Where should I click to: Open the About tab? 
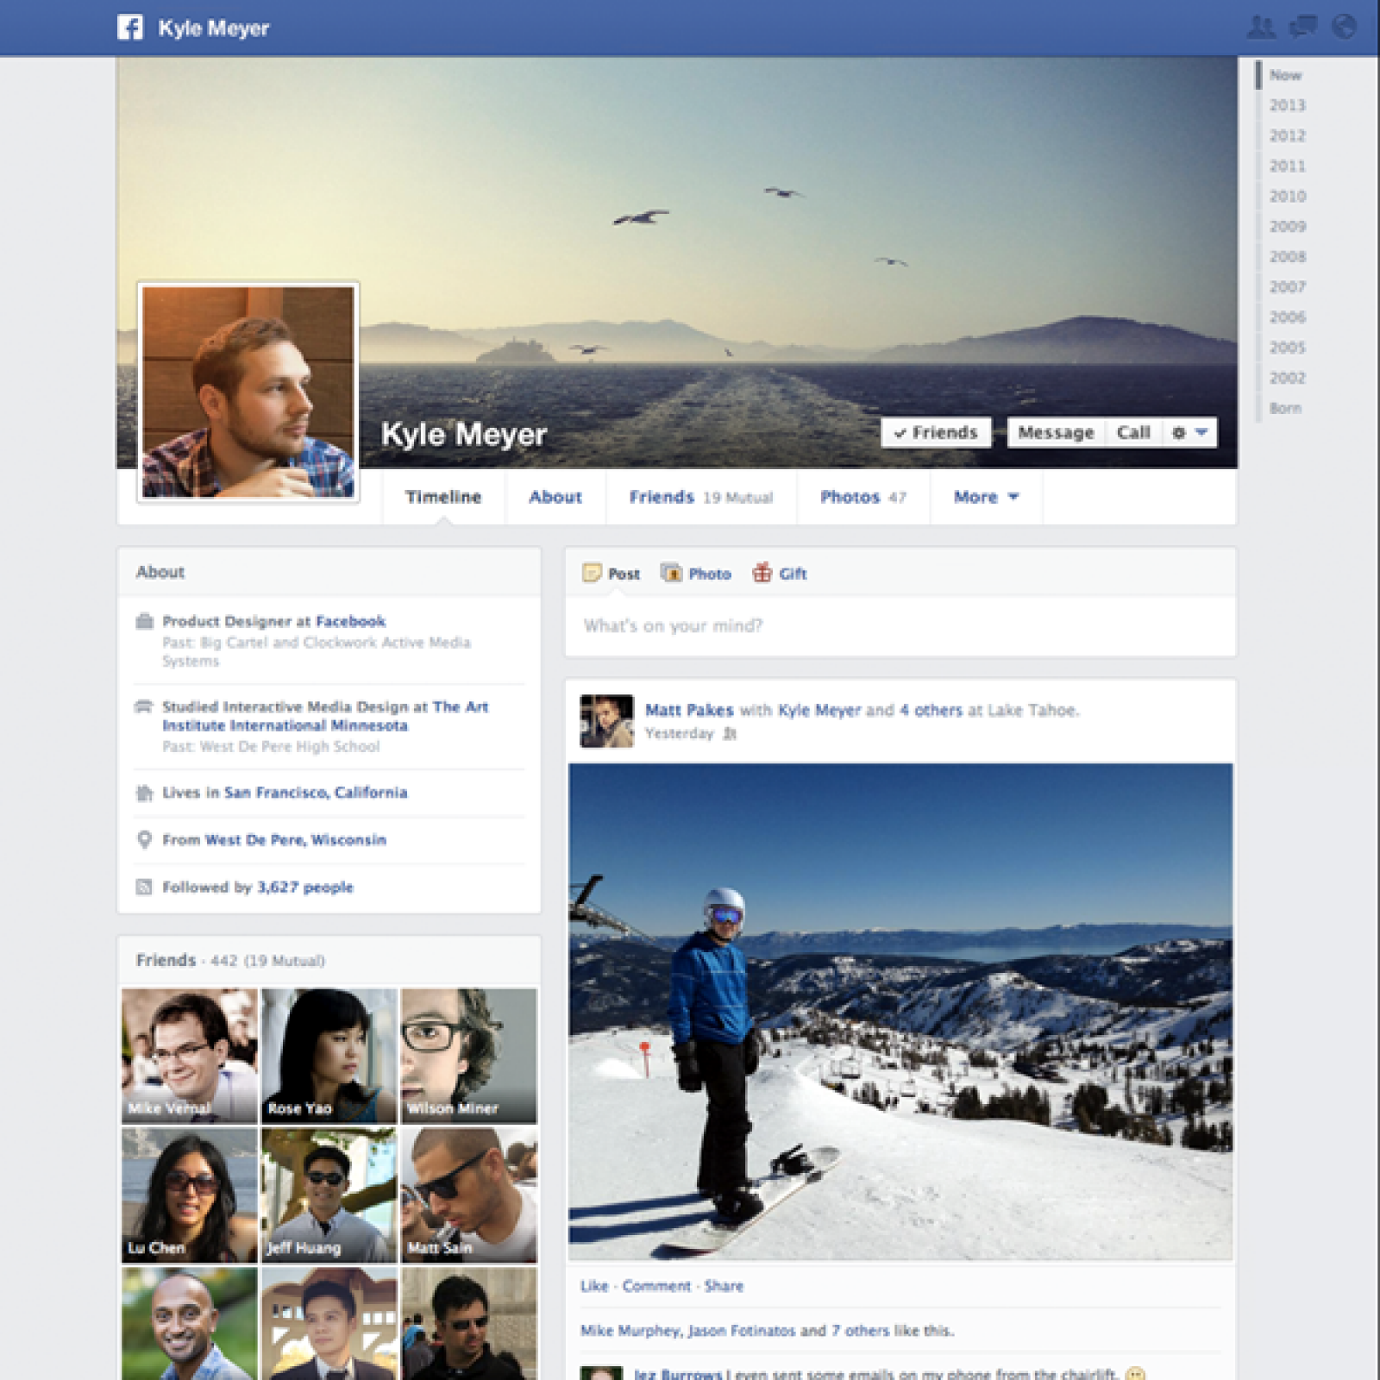click(x=555, y=497)
